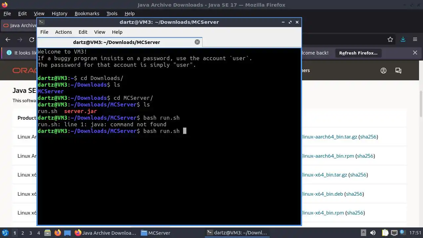Open the Oracle account profile icon
This screenshot has height=238, width=423.
(383, 70)
